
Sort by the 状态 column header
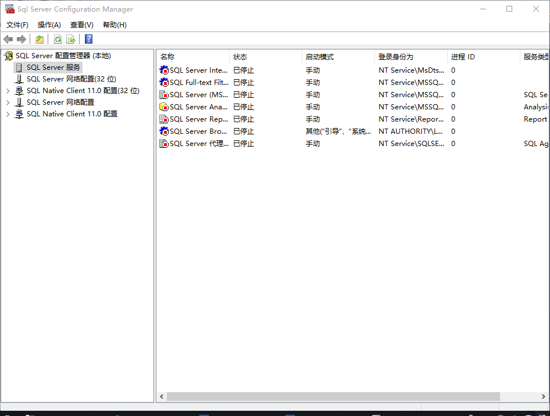coord(266,57)
